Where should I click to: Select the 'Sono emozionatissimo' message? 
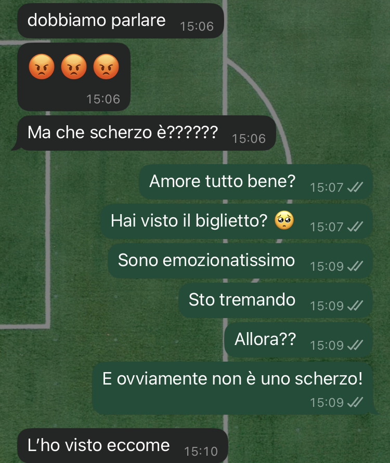click(x=240, y=261)
